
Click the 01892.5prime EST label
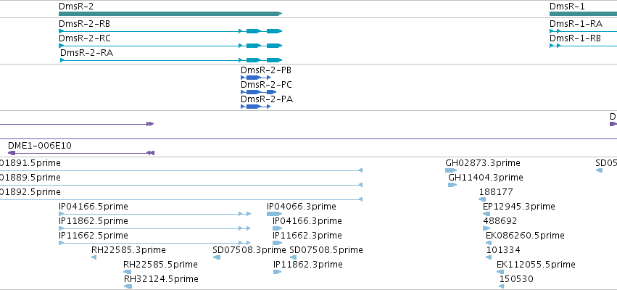coord(30,192)
